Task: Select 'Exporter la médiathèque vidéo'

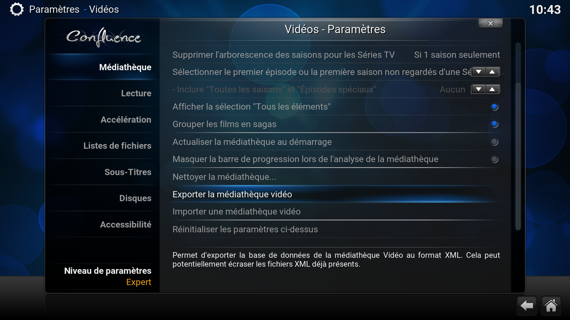Action: 335,194
